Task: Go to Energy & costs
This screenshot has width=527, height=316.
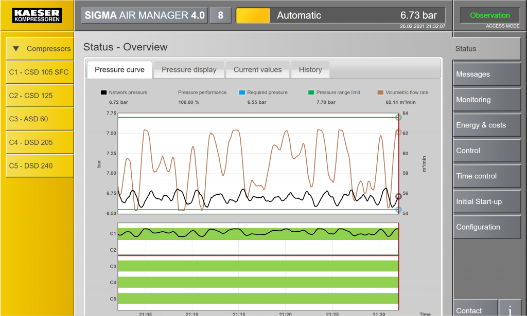Action: click(486, 125)
